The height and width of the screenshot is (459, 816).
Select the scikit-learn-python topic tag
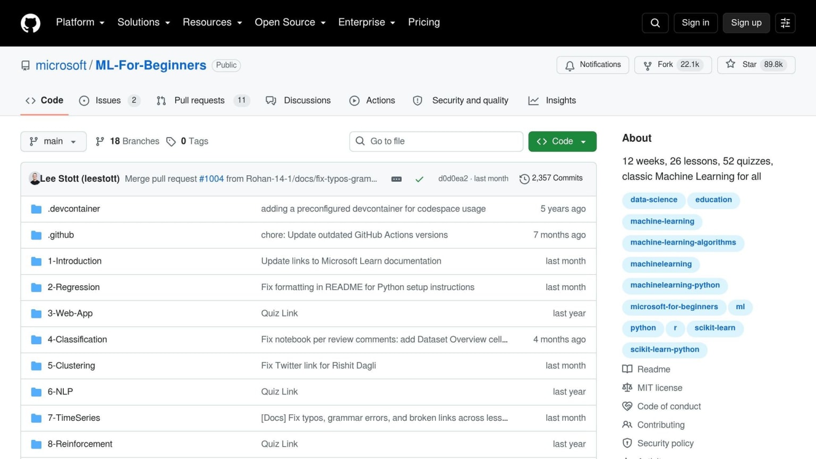(x=665, y=350)
